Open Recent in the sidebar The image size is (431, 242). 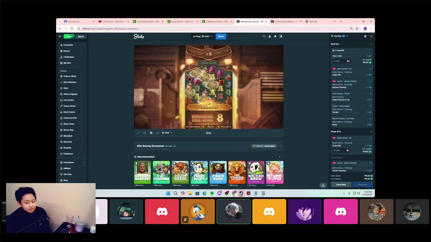click(65, 51)
